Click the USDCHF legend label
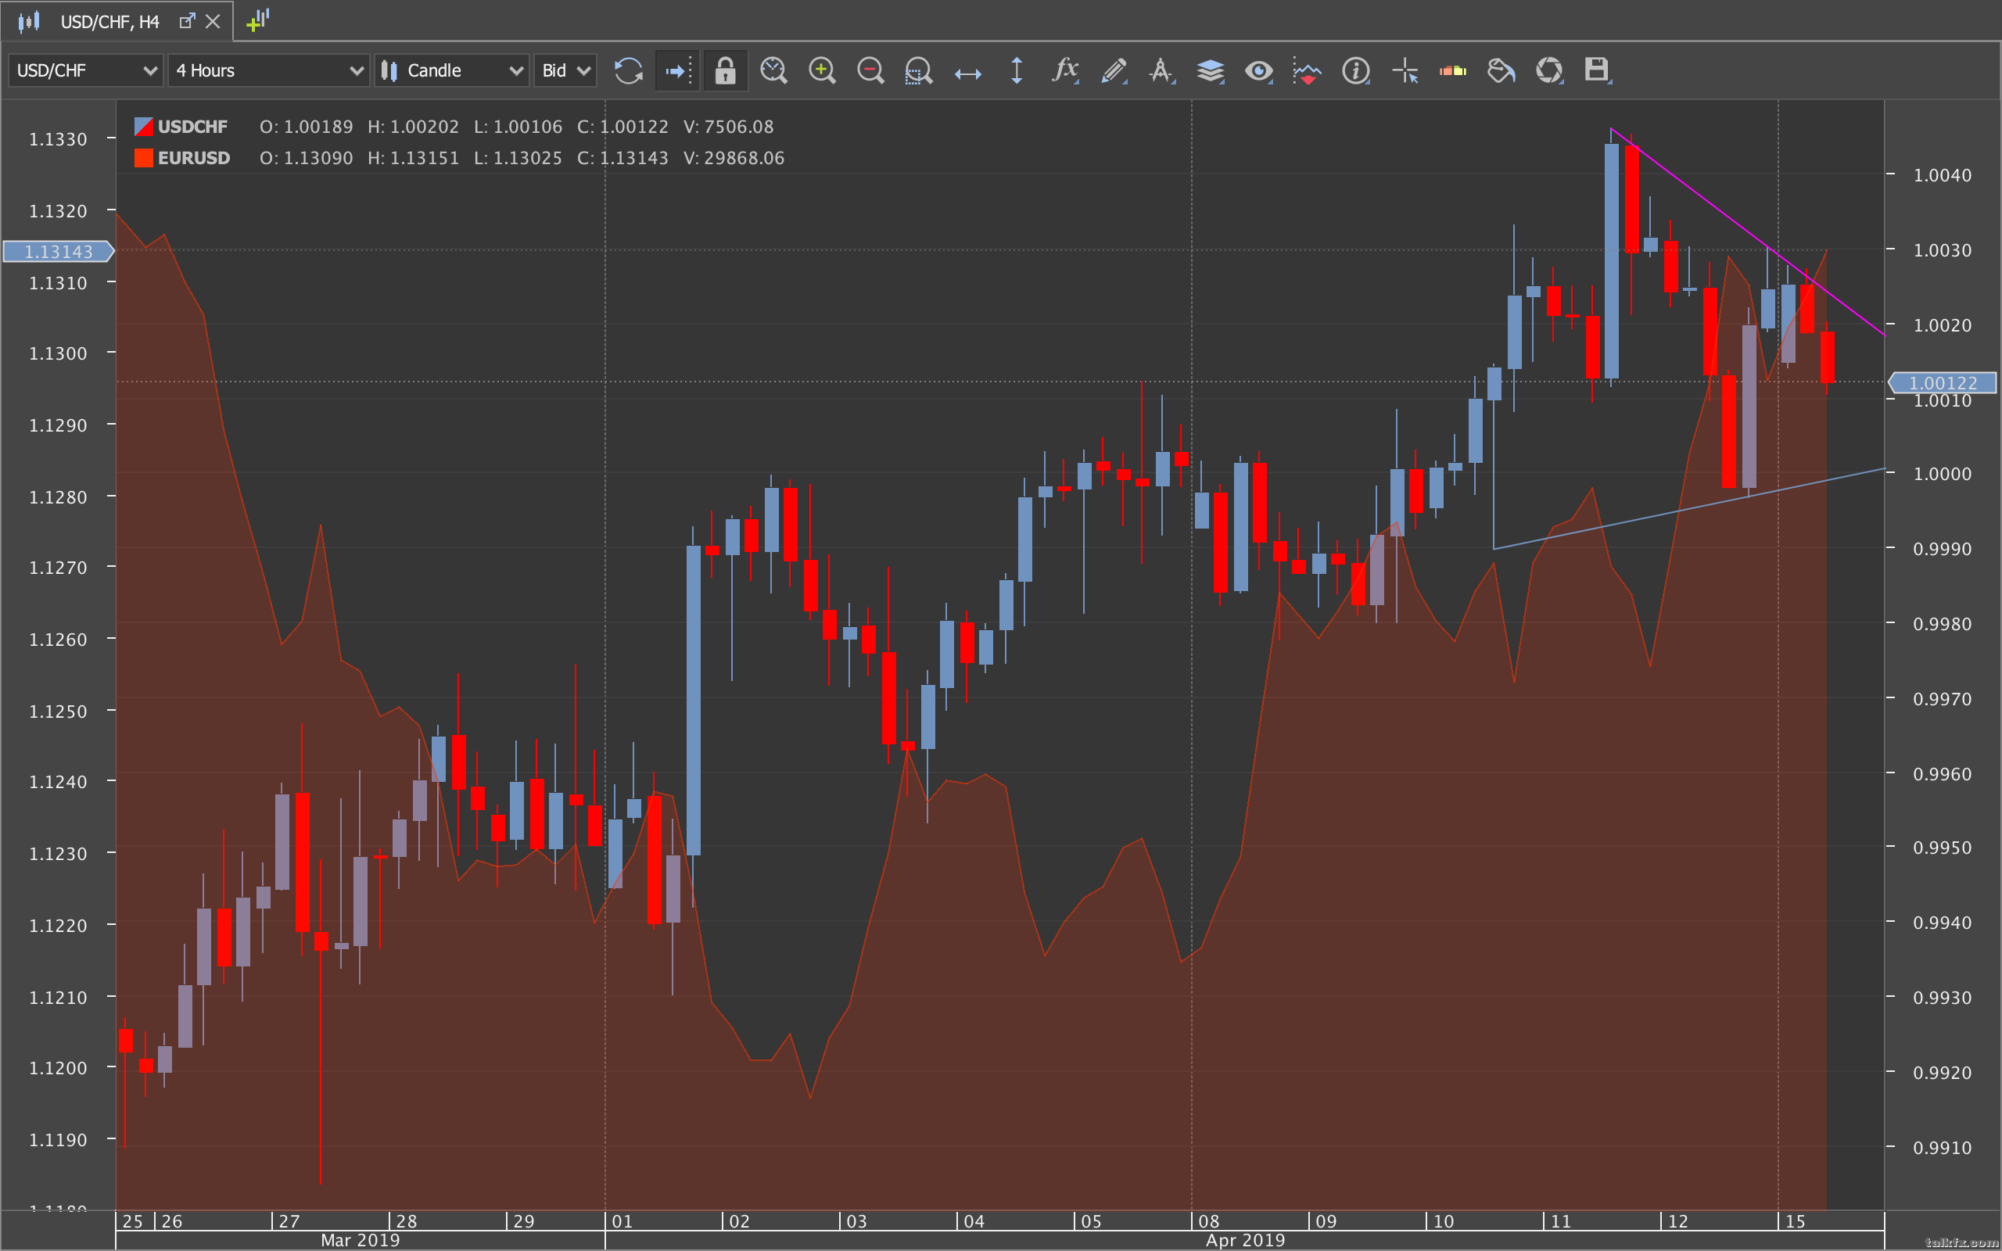Image resolution: width=2002 pixels, height=1251 pixels. (192, 127)
